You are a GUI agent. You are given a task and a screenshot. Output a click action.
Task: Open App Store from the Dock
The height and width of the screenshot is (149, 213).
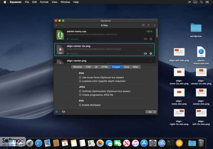click(144, 143)
